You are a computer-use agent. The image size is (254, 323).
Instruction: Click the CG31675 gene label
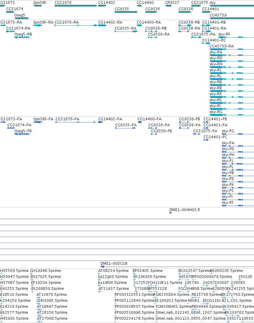pyautogui.click(x=200, y=3)
